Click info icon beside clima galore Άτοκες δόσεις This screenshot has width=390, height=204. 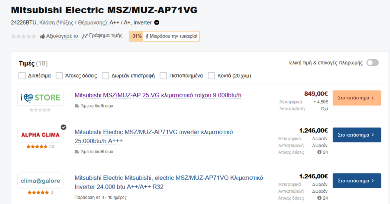pos(319,198)
